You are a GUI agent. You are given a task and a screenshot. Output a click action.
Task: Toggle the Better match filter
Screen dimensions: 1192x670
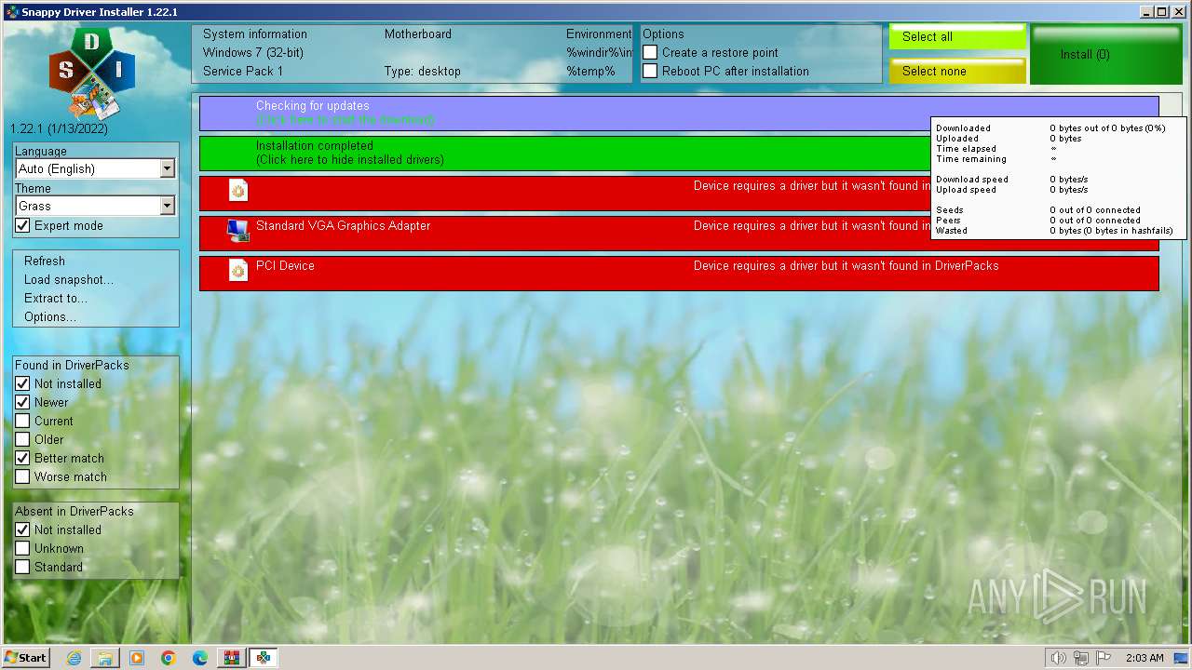click(x=22, y=459)
